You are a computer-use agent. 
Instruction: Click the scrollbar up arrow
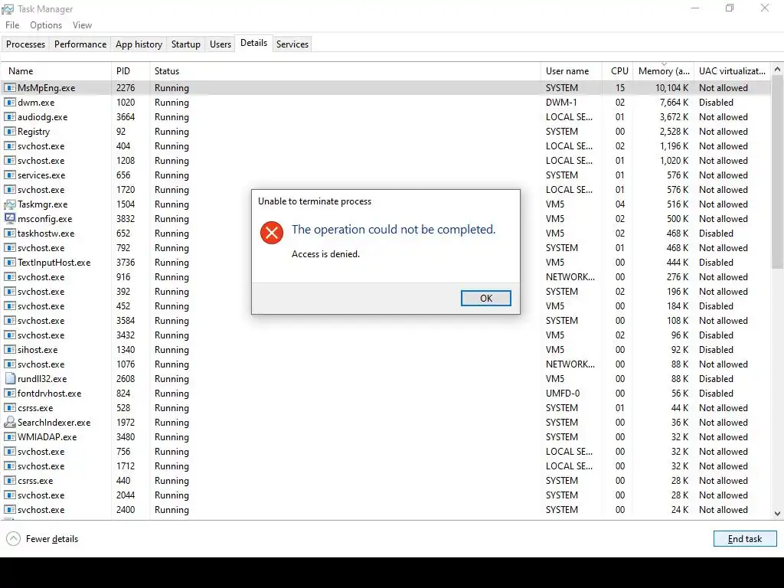[x=777, y=70]
